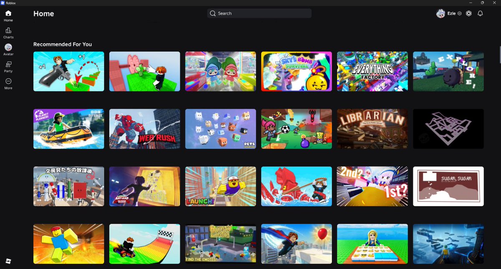Click the Roblox Studio logo at sidebar bottom
This screenshot has height=269, width=501.
click(x=8, y=261)
